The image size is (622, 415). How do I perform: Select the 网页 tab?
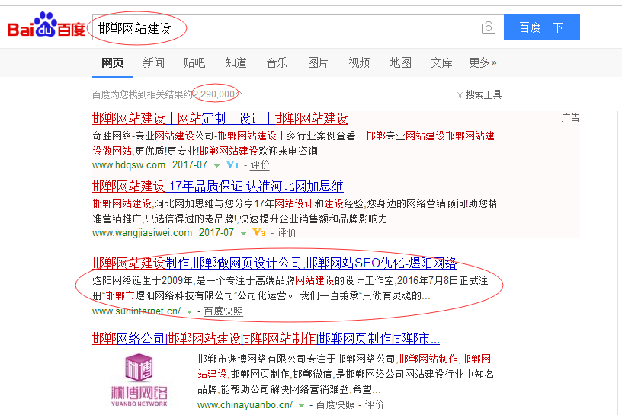coord(113,62)
